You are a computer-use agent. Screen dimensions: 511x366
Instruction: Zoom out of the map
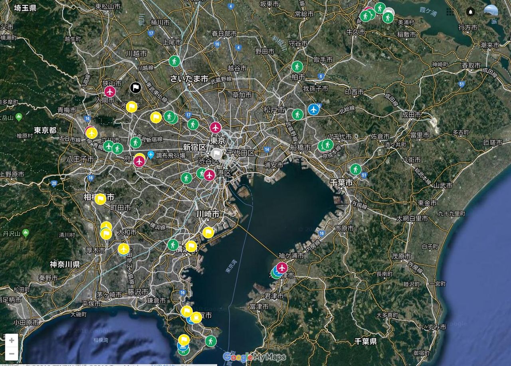pos(12,354)
